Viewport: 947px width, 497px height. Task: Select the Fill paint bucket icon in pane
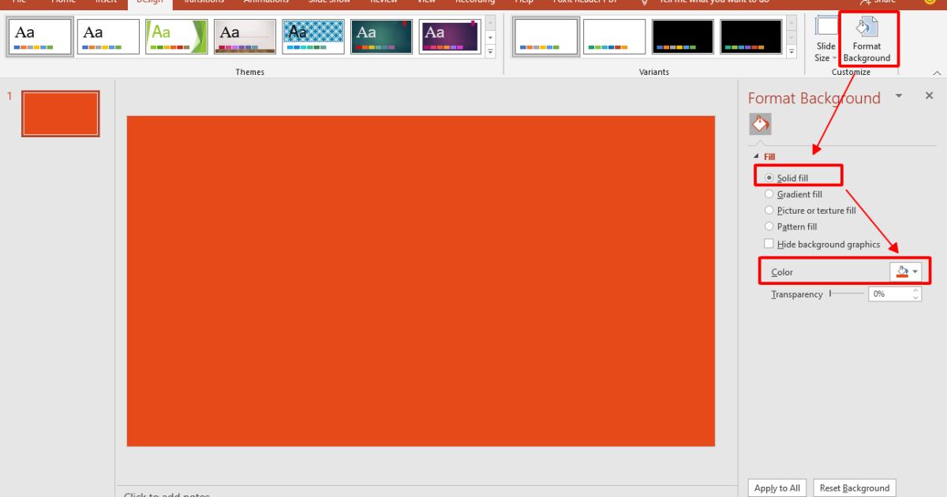[760, 124]
